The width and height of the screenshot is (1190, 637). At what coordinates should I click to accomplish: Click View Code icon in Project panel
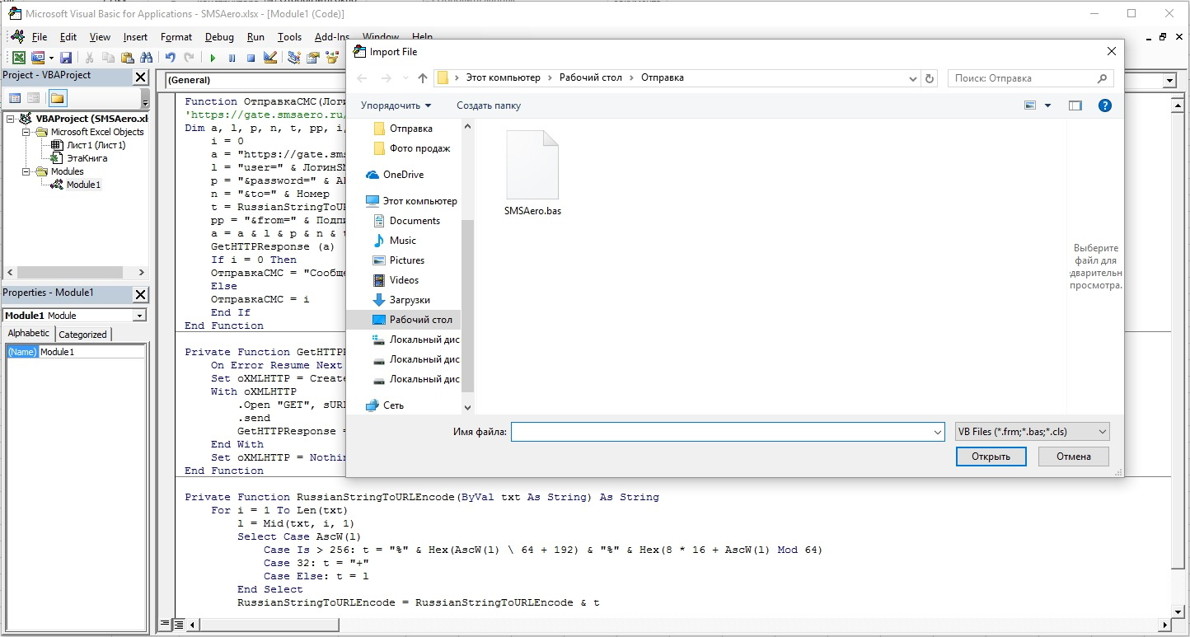[15, 98]
